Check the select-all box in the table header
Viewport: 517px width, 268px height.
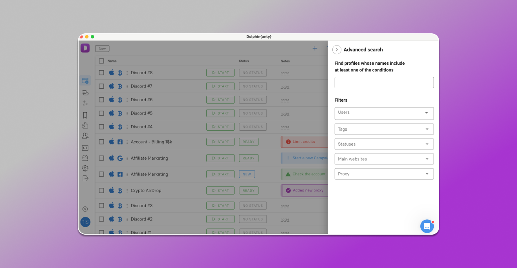coord(101,61)
